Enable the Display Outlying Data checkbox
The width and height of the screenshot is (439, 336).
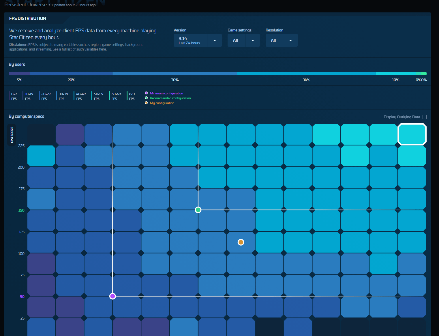coord(425,117)
